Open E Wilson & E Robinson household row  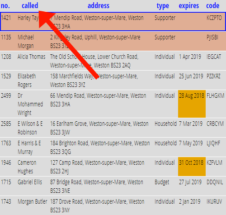click(113, 128)
